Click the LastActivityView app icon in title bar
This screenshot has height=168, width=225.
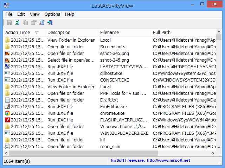click(x=6, y=6)
